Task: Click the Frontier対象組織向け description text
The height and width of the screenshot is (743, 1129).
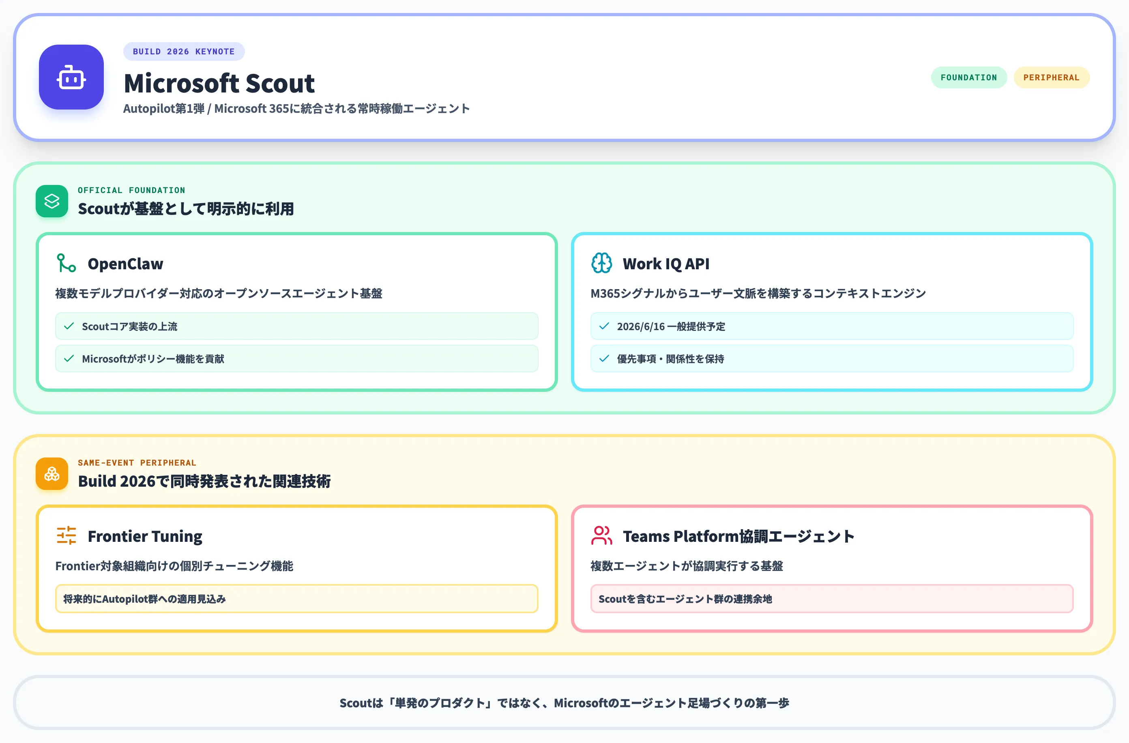Action: point(174,565)
